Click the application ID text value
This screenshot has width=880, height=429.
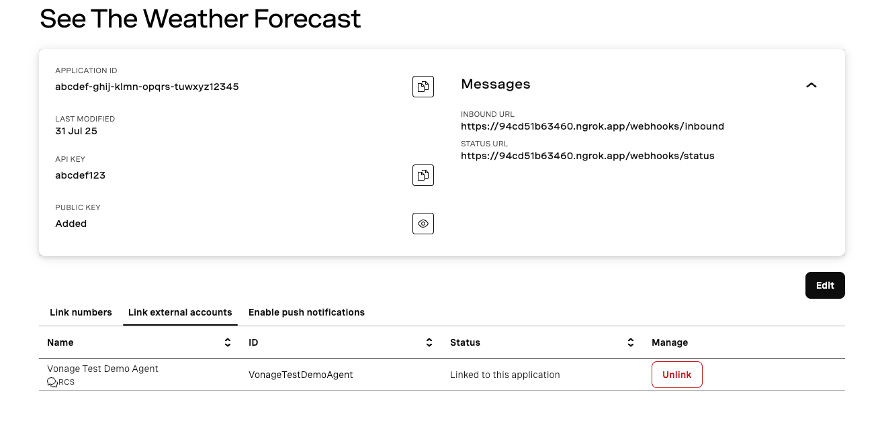146,87
